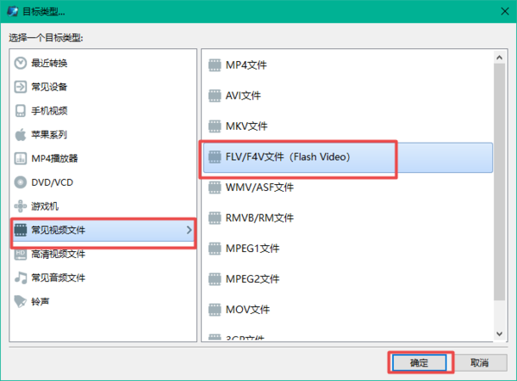
Task: Click the HD icon beside 高清视频文件
Action: [x=21, y=254]
